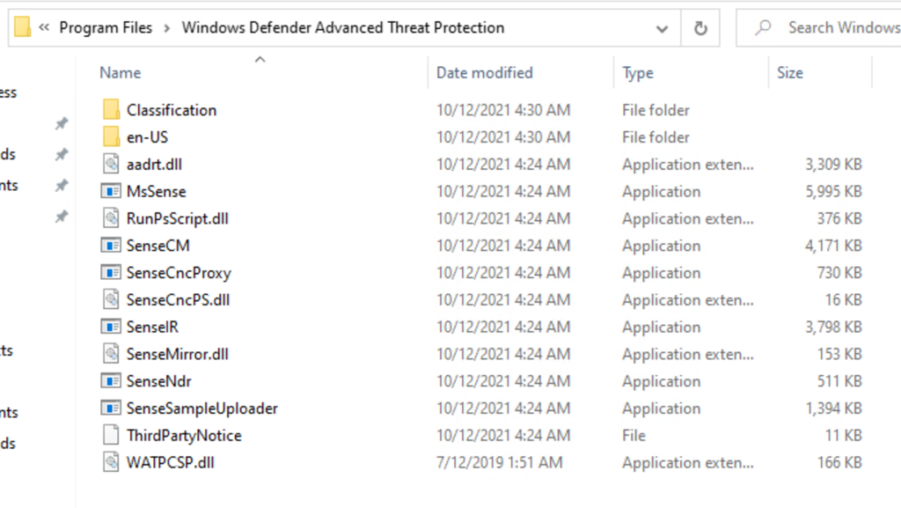Sort by Date modified column header
This screenshot has width=901, height=508.
pos(484,73)
